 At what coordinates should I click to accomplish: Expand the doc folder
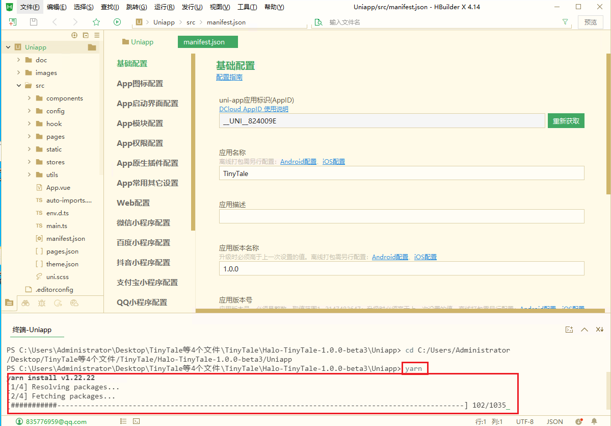pyautogui.click(x=18, y=60)
